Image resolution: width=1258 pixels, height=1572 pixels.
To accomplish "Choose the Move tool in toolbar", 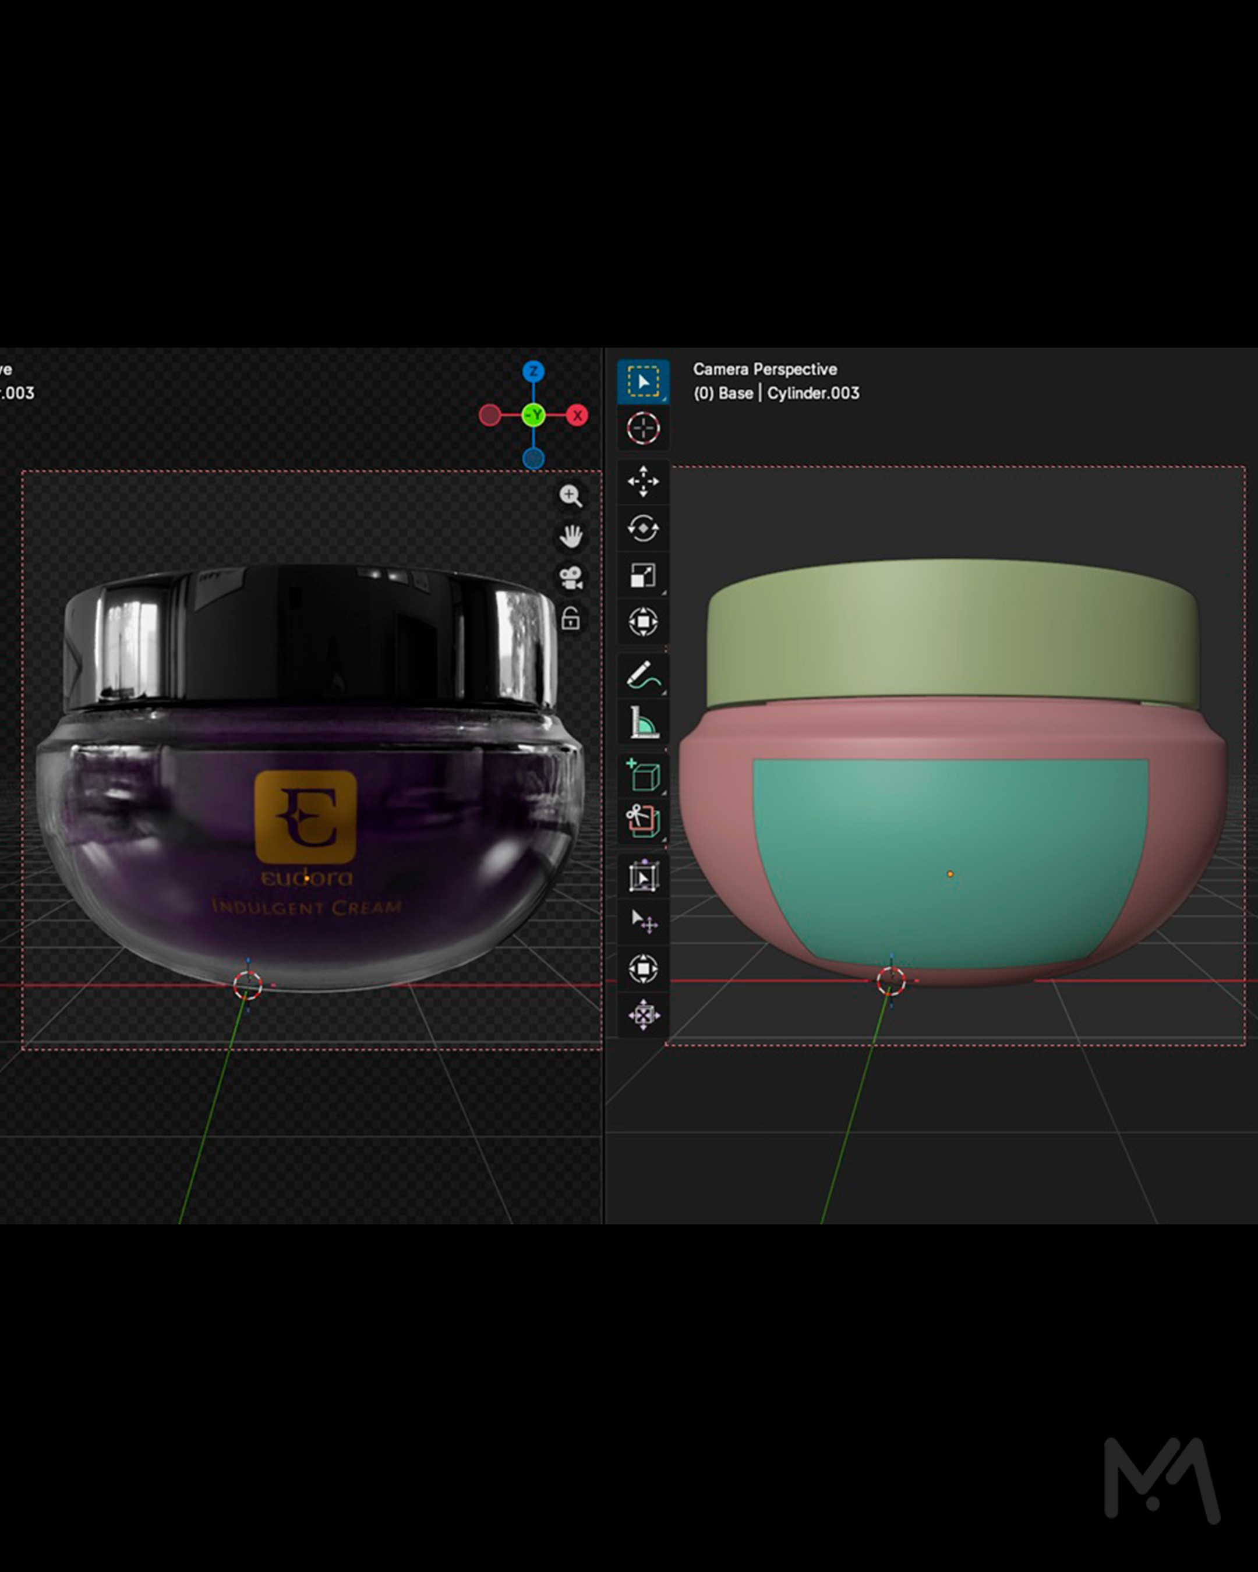I will click(642, 481).
